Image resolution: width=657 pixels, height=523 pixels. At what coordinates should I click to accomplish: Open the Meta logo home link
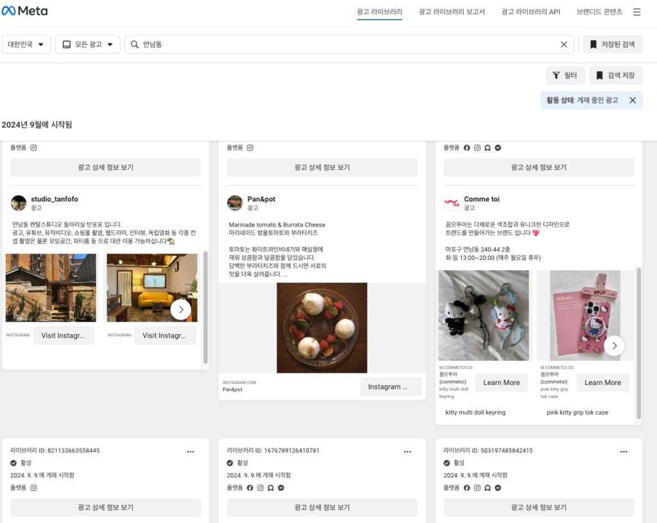pos(25,11)
